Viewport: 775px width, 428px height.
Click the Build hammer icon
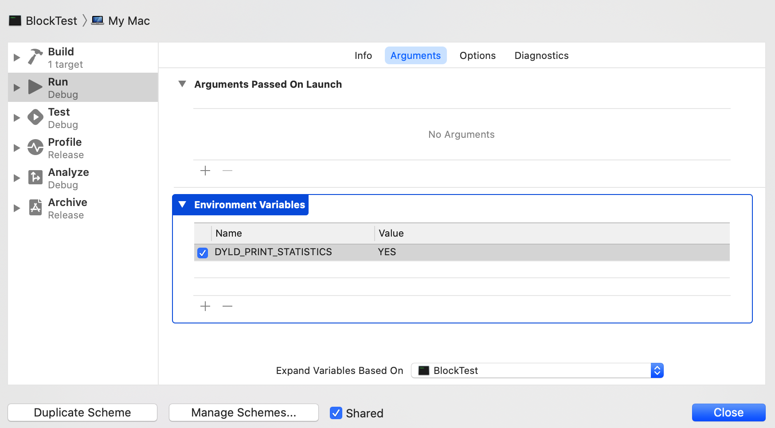pos(35,57)
